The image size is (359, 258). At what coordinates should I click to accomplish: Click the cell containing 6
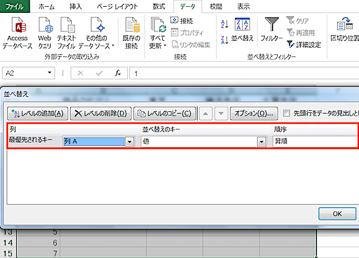pyautogui.click(x=38, y=242)
